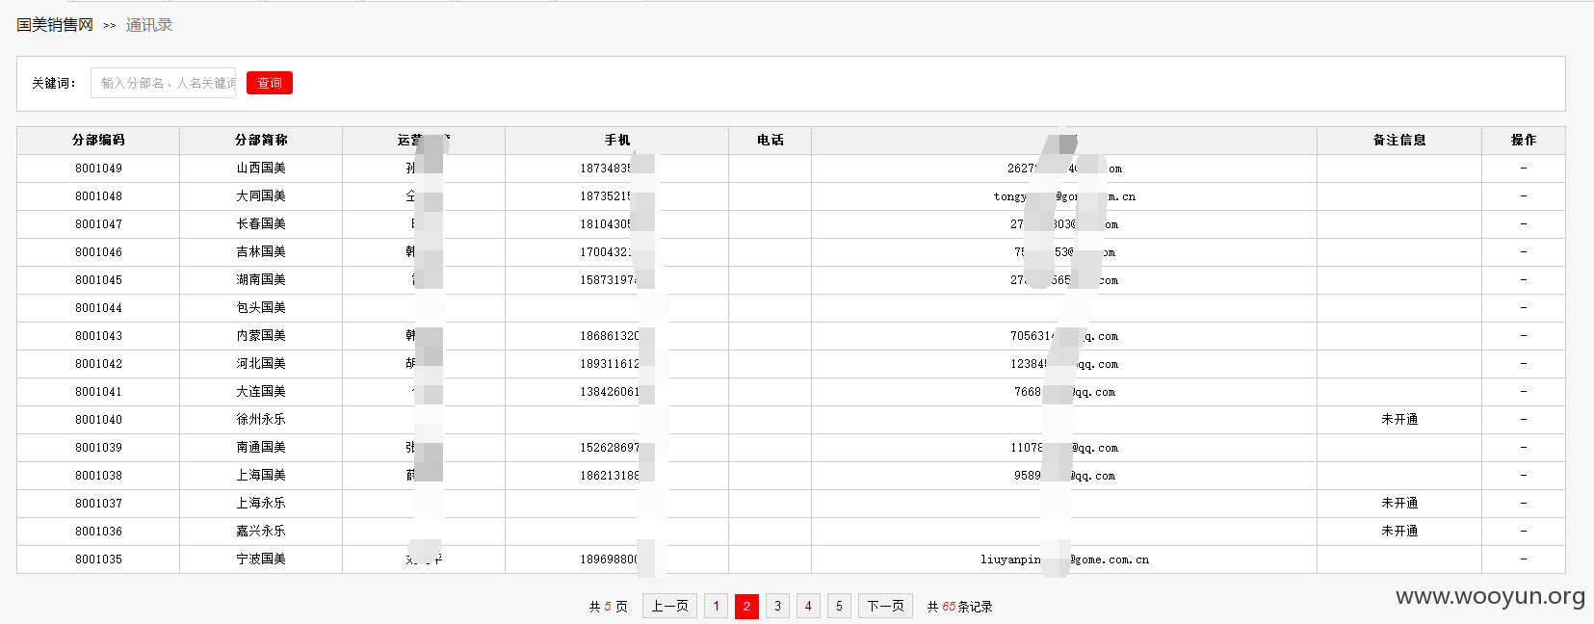This screenshot has height=624, width=1594.
Task: Select branch code 8001043
Action: click(x=98, y=335)
